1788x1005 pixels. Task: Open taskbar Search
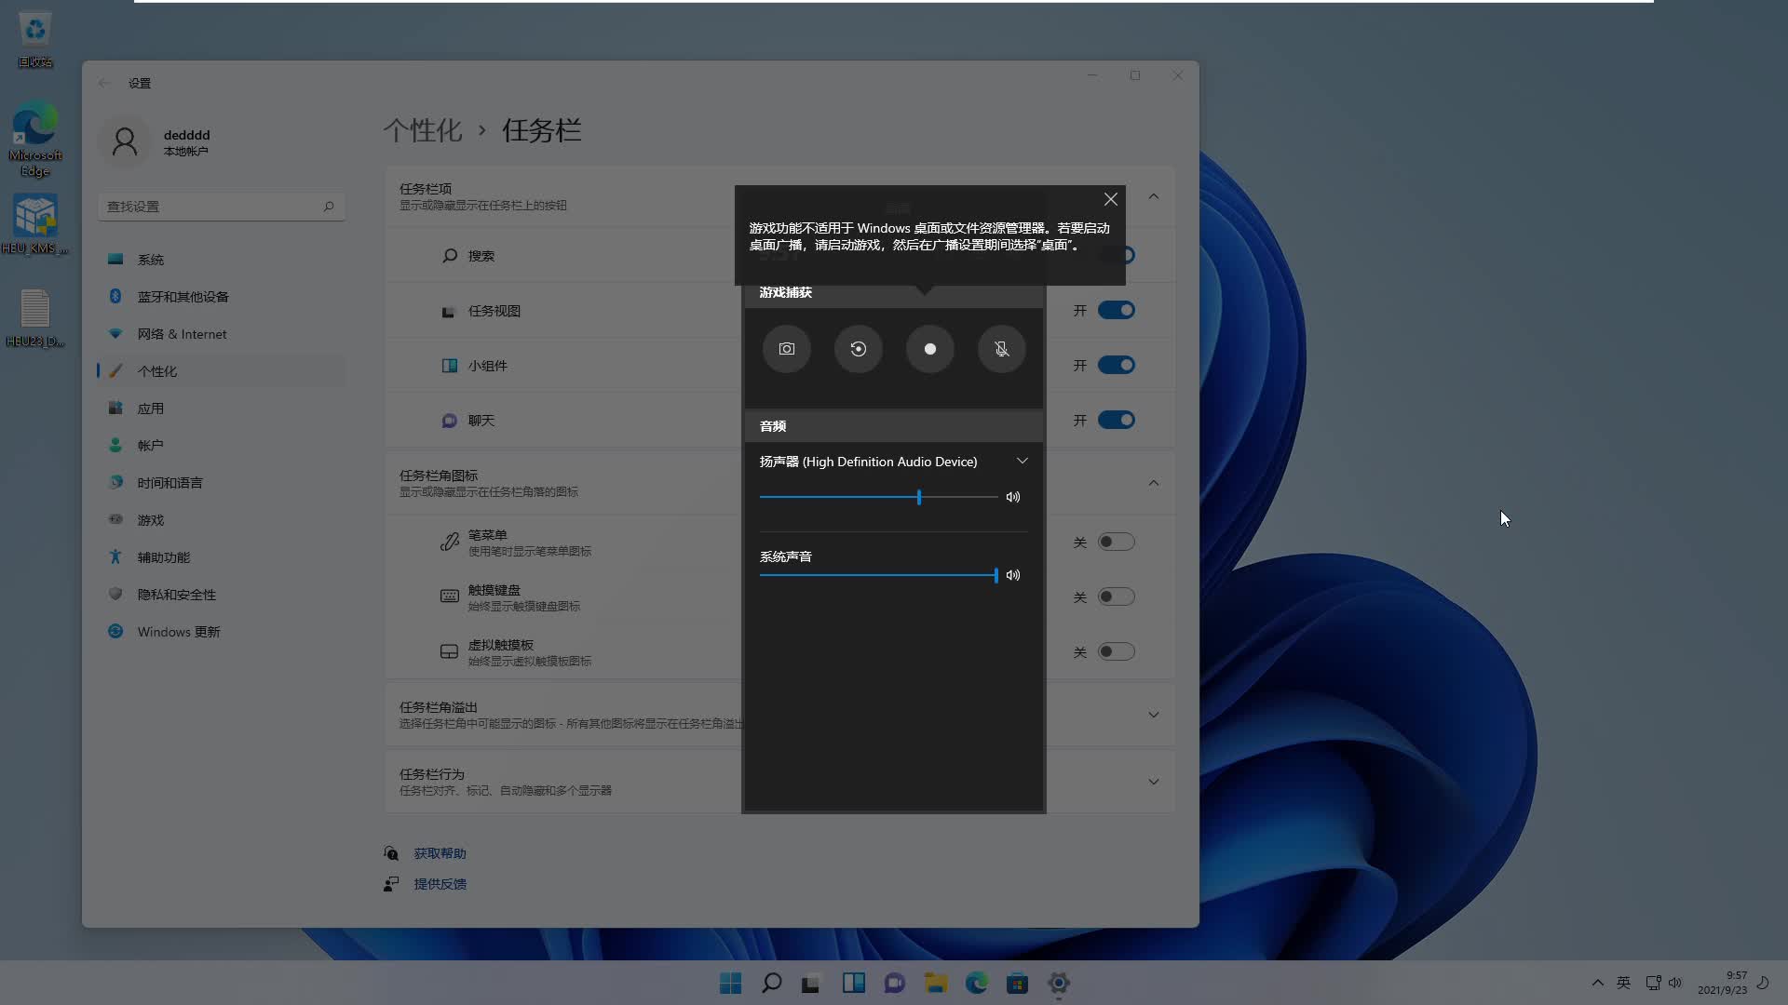(x=772, y=983)
